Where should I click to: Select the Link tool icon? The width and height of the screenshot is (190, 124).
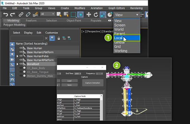click(21, 14)
